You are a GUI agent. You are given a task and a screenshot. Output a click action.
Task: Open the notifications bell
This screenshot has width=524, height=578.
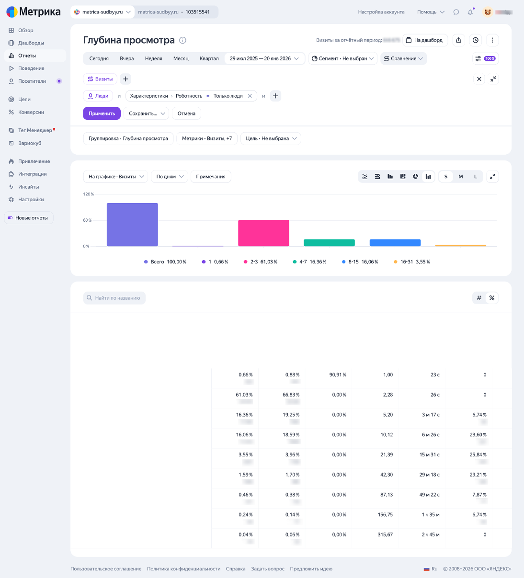tap(470, 12)
